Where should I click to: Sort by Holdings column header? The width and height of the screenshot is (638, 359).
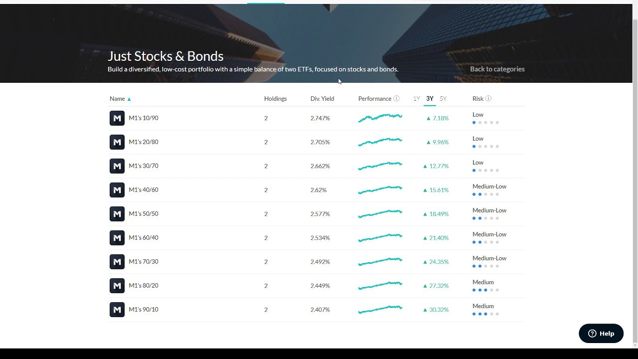coord(276,99)
